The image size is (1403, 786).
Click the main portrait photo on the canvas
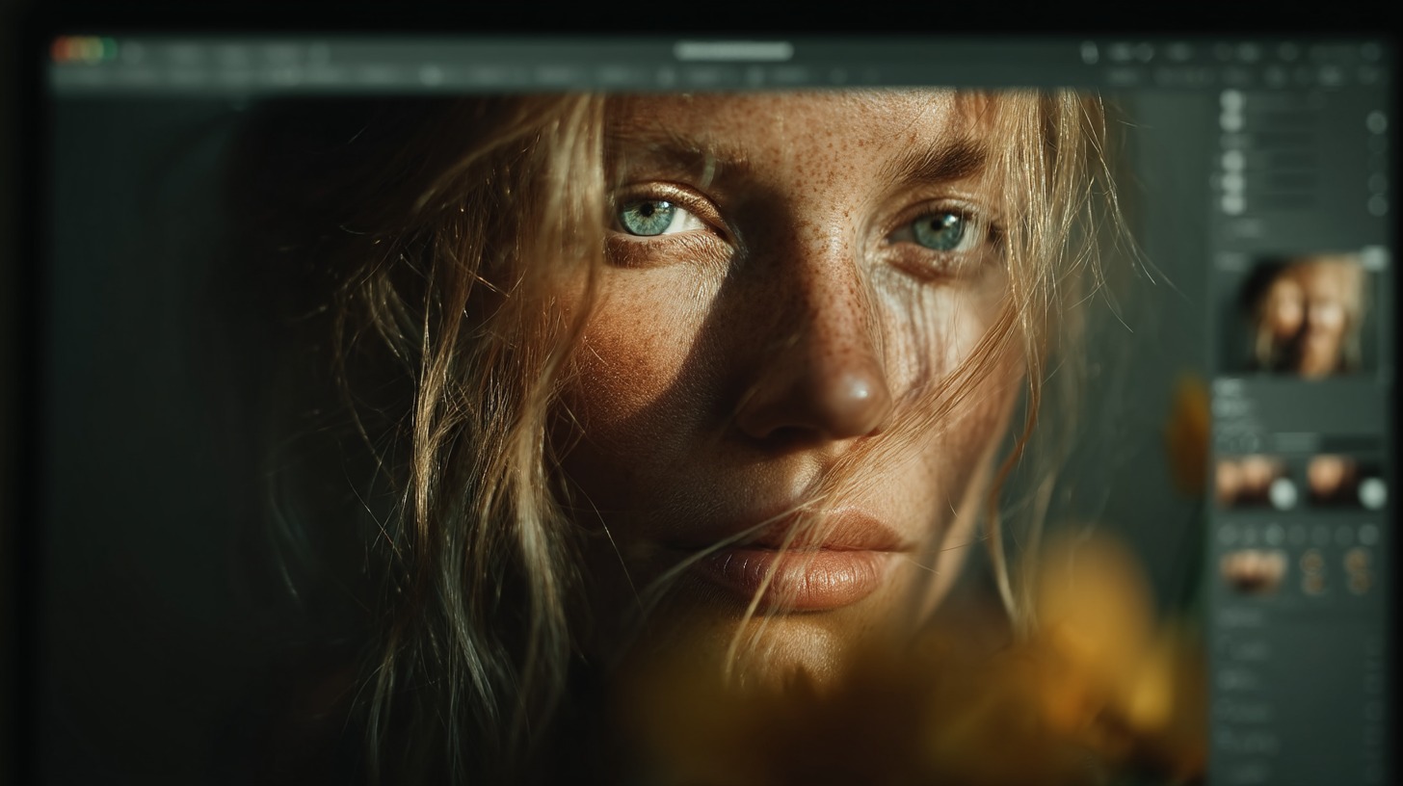[x=626, y=438]
